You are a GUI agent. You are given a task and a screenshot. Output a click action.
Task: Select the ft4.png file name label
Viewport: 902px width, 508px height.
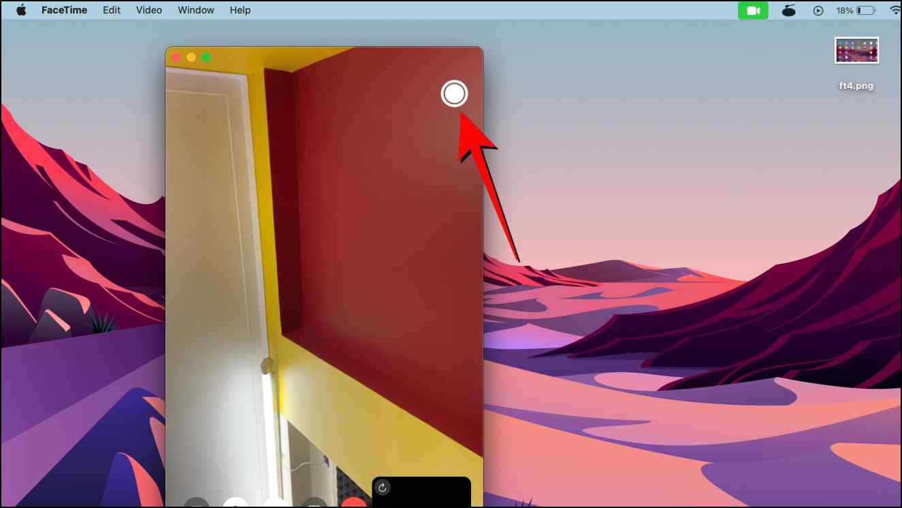(x=856, y=86)
